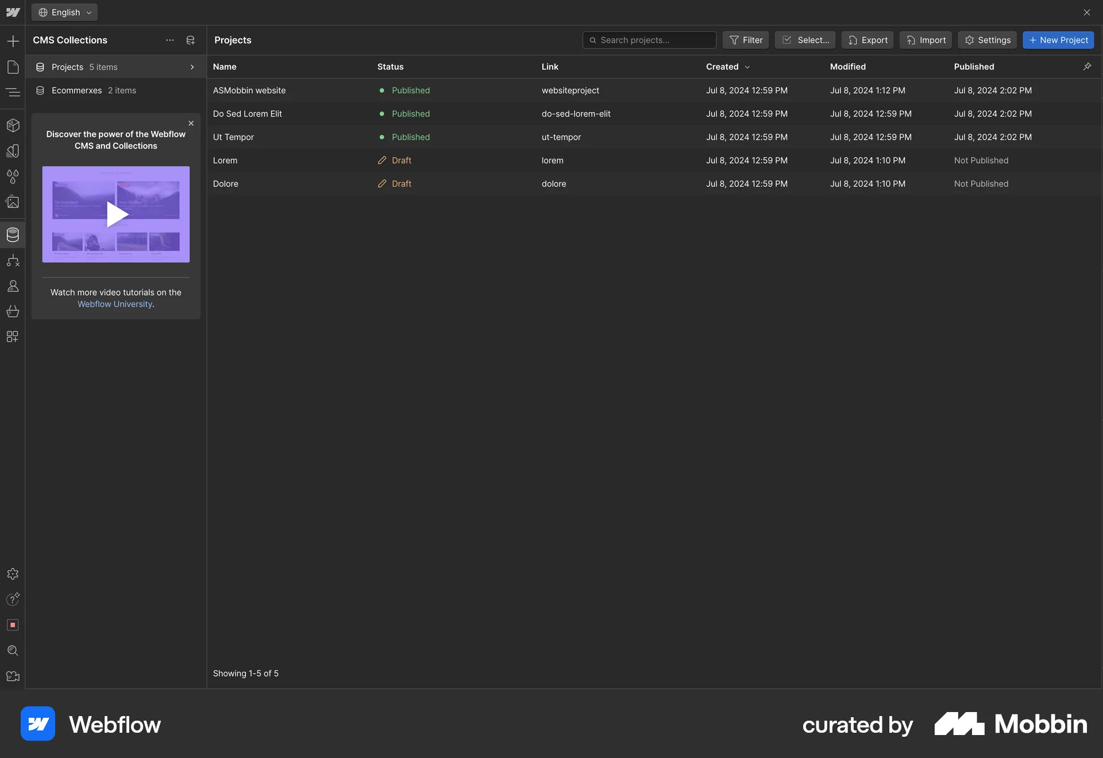1103x758 pixels.
Task: Open the CMS Collections overflow menu
Action: point(169,40)
